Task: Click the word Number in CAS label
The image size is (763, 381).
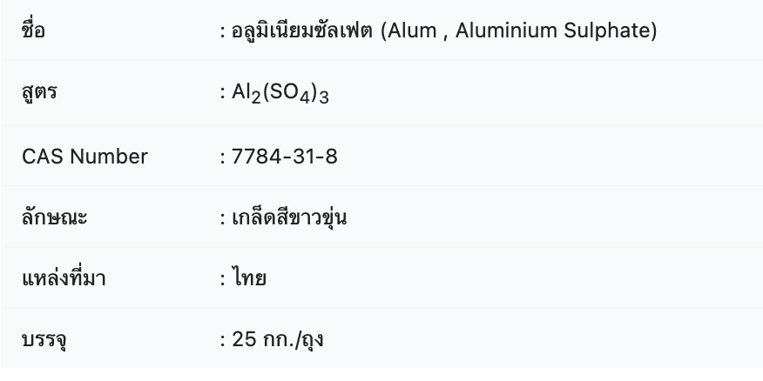Action: [x=109, y=157]
